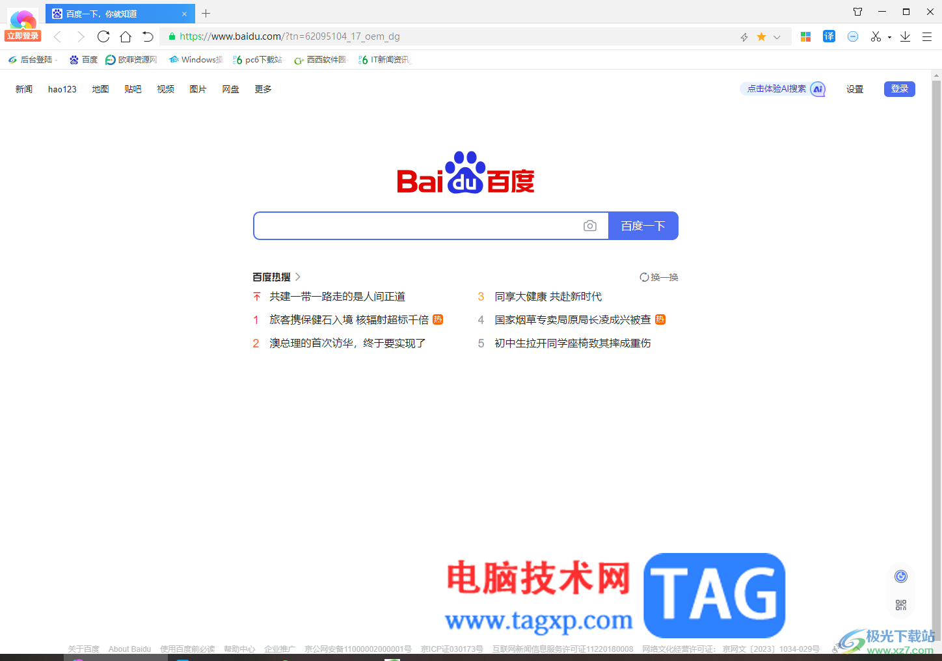The height and width of the screenshot is (661, 942).
Task: Toggle the bookmark star for this page
Action: pos(761,37)
